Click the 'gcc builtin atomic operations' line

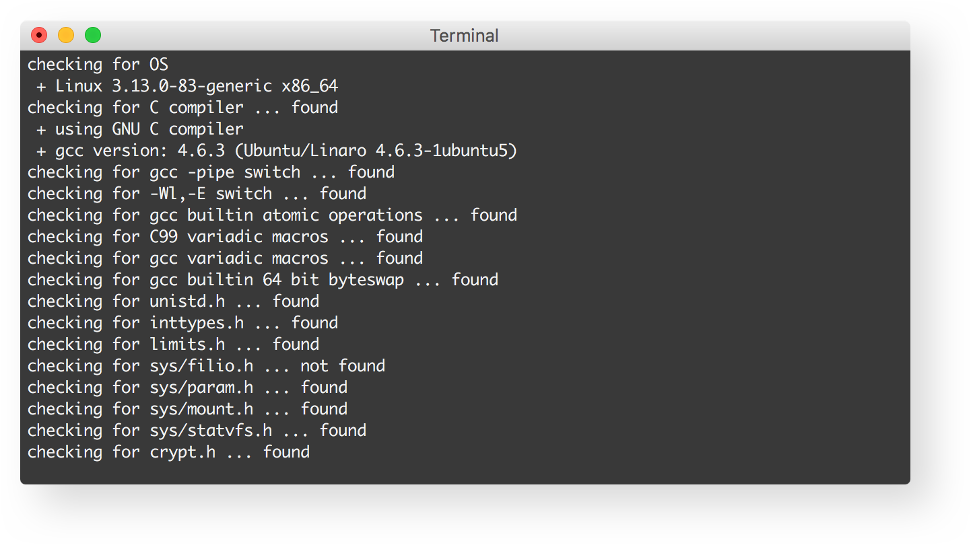[272, 215]
